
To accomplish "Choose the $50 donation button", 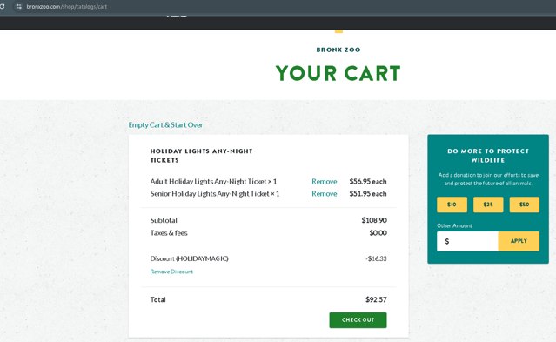I will click(525, 205).
